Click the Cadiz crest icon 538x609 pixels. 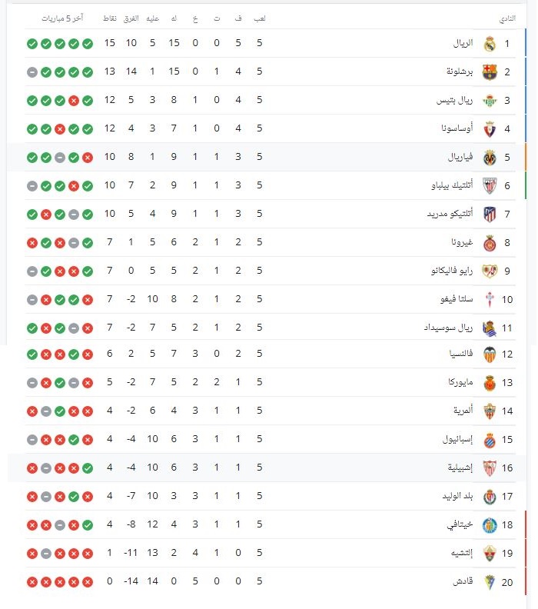pos(489,582)
